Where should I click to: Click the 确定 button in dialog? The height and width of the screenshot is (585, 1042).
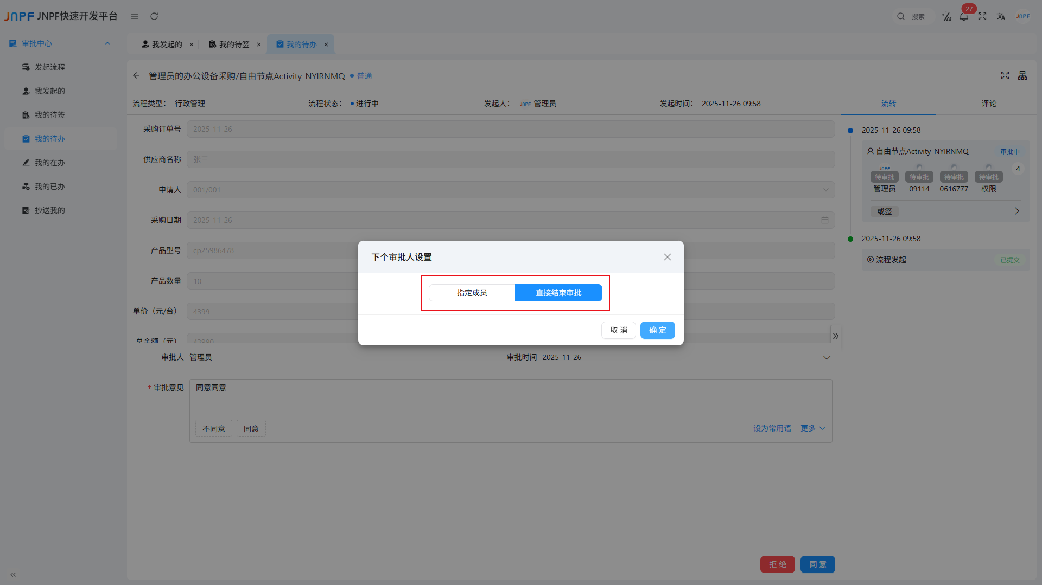[x=657, y=330]
